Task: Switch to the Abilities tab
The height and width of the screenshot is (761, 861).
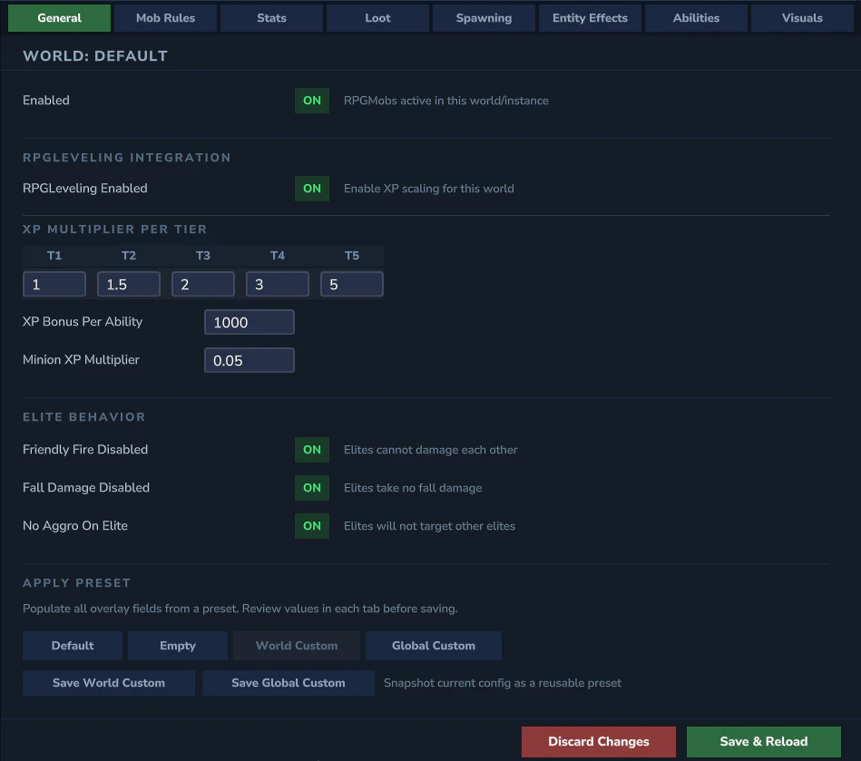Action: [696, 18]
